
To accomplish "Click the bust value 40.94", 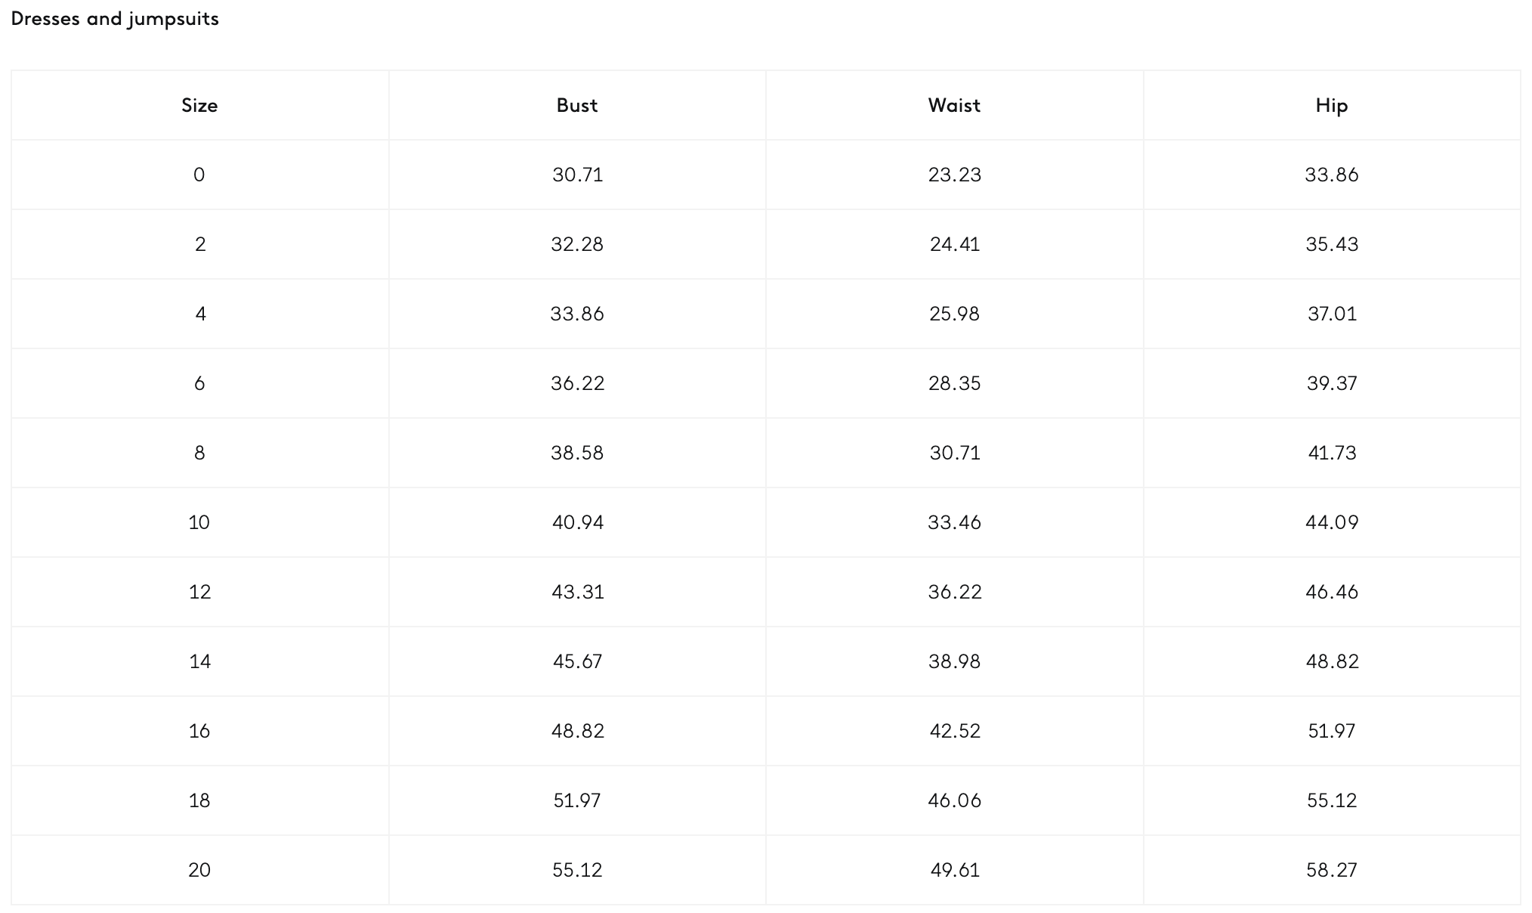I will pyautogui.click(x=577, y=522).
